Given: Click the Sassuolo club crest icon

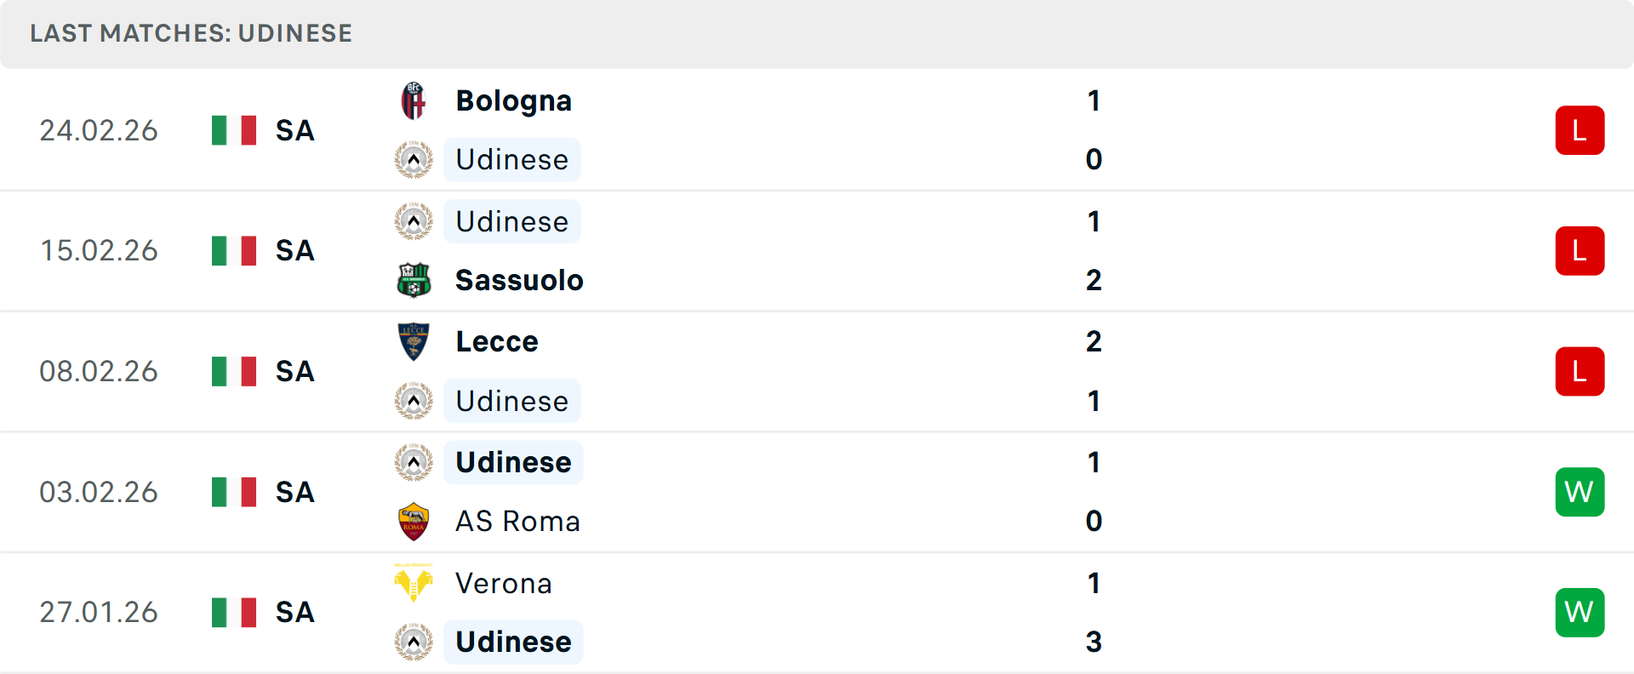Looking at the screenshot, I should click(x=414, y=280).
